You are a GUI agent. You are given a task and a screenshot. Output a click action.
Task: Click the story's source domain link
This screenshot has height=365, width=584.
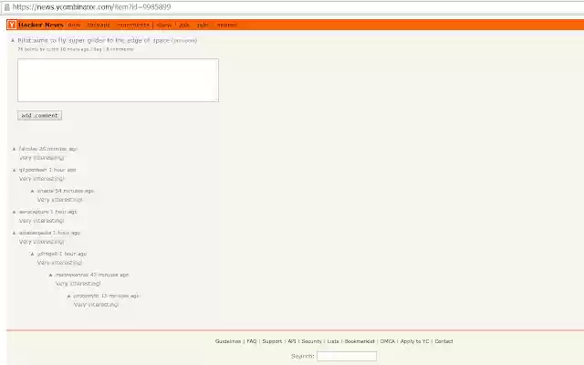[x=184, y=40]
